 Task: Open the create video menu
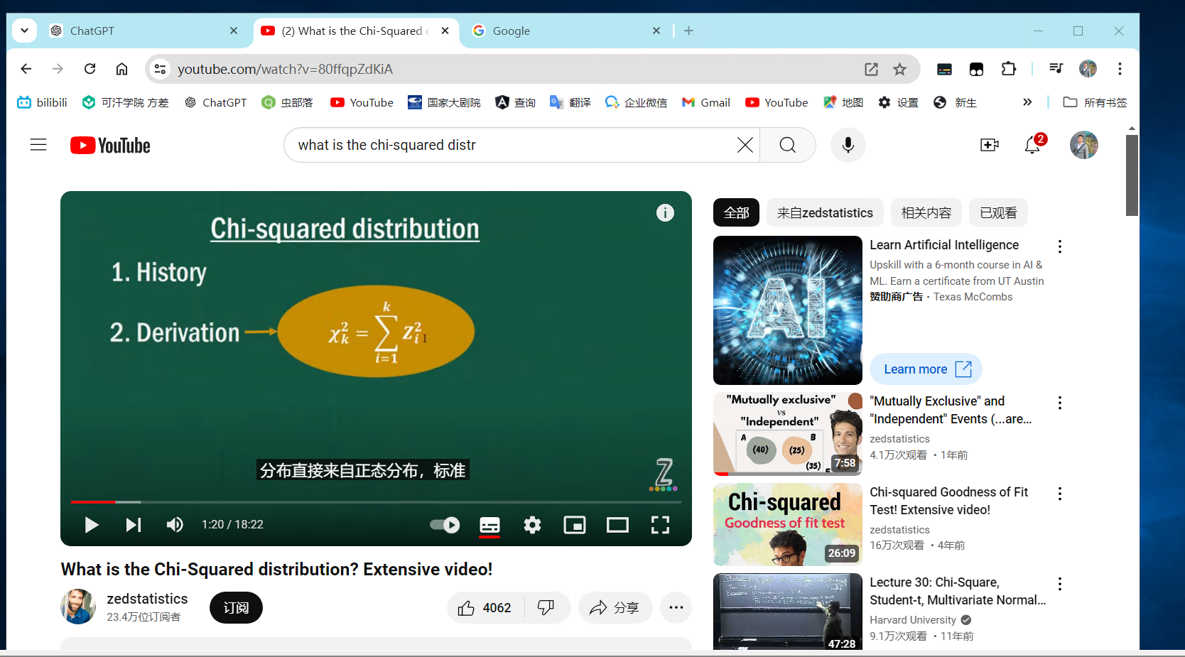click(989, 145)
